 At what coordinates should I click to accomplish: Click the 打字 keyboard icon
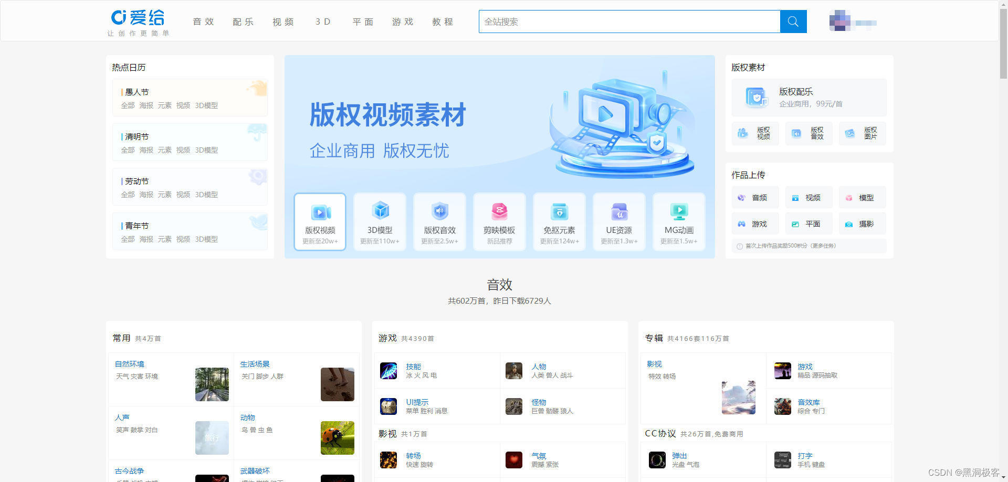click(783, 460)
